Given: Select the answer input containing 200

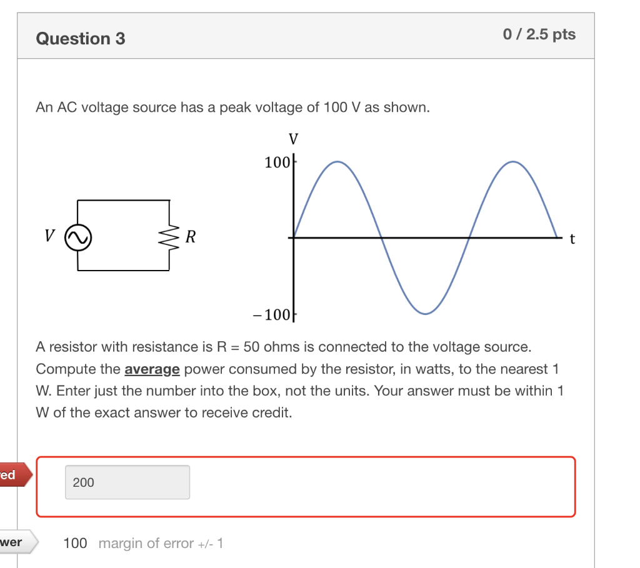Looking at the screenshot, I should pos(127,482).
